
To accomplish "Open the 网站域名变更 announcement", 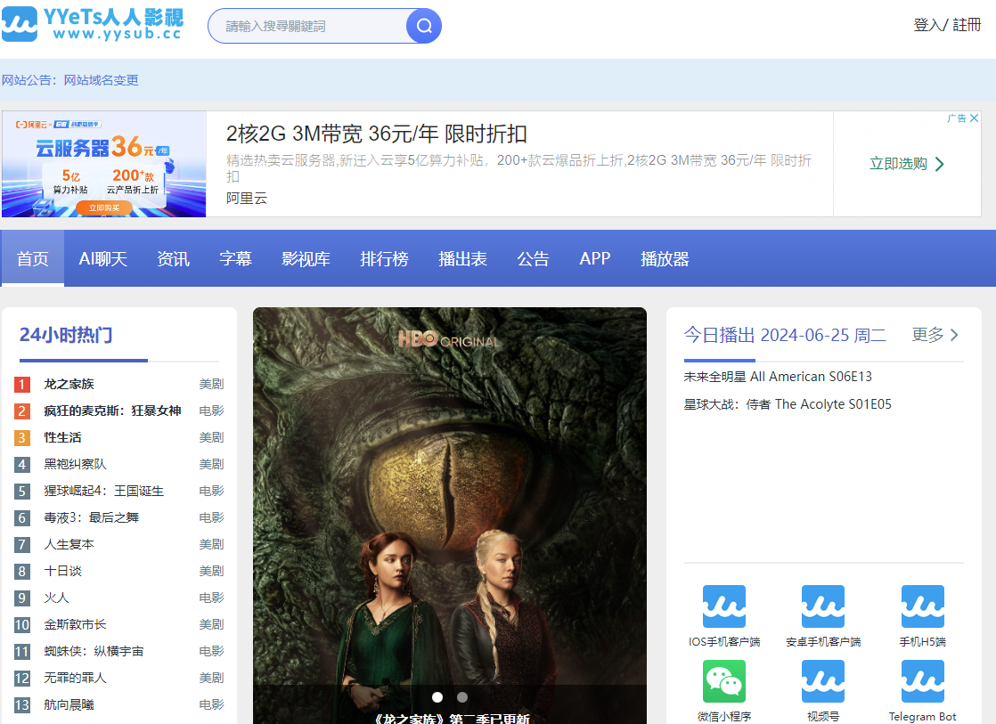I will coord(101,80).
